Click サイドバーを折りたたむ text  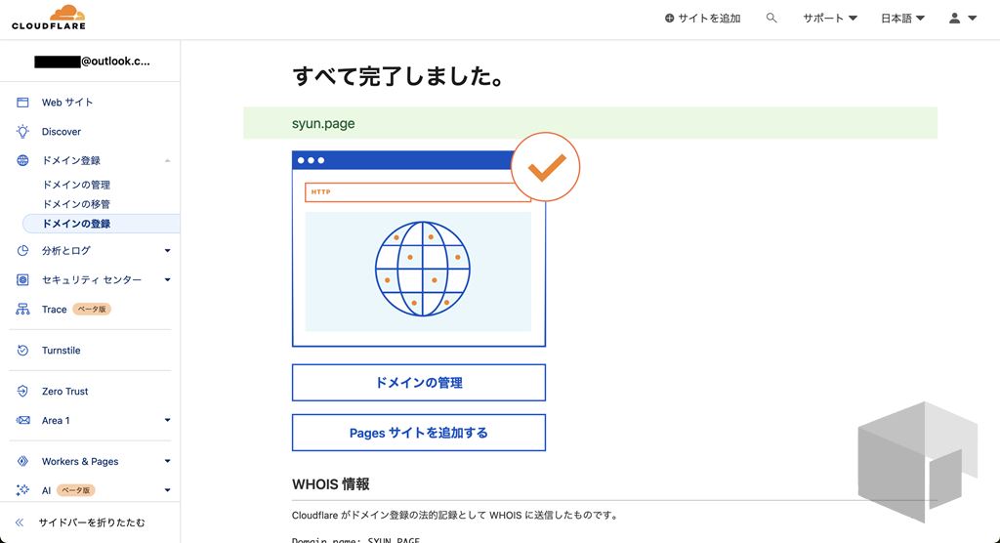(92, 522)
